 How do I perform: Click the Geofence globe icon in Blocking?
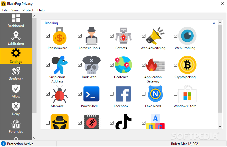coord(123,65)
